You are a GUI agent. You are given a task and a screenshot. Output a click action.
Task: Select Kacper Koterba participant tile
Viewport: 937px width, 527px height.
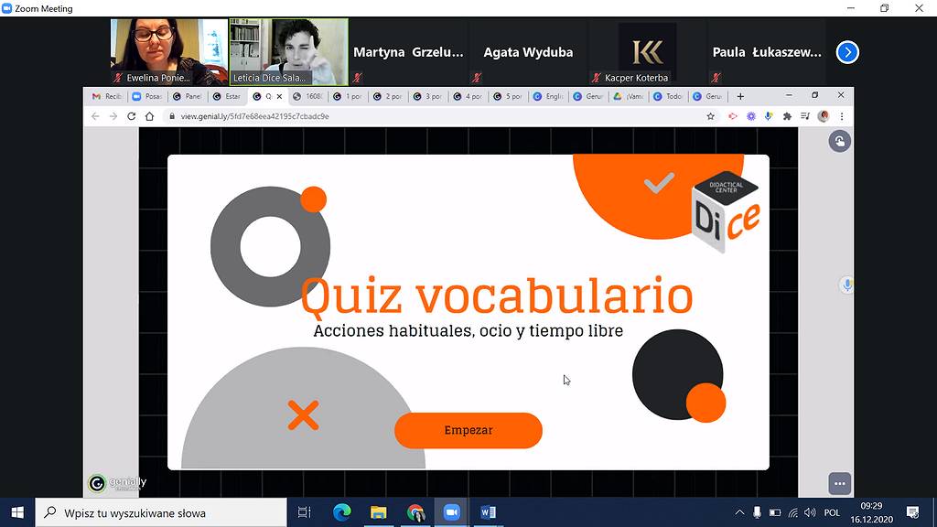coord(647,52)
